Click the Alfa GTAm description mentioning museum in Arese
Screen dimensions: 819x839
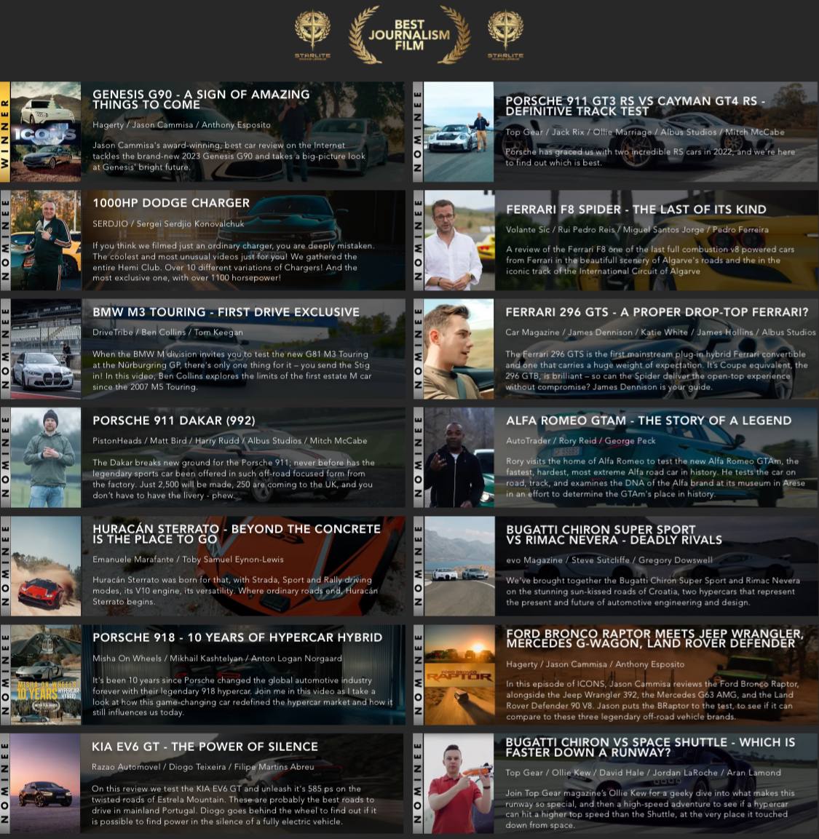(655, 477)
